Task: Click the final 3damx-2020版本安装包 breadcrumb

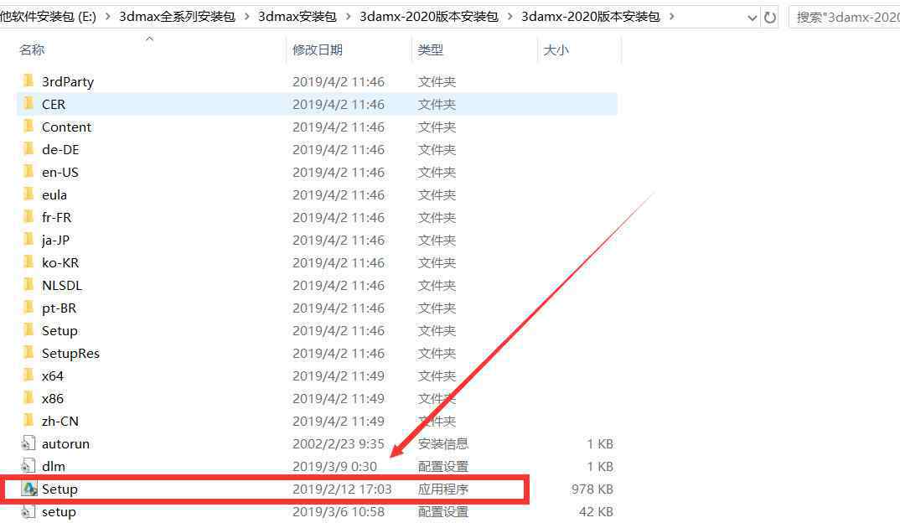Action: (x=591, y=18)
